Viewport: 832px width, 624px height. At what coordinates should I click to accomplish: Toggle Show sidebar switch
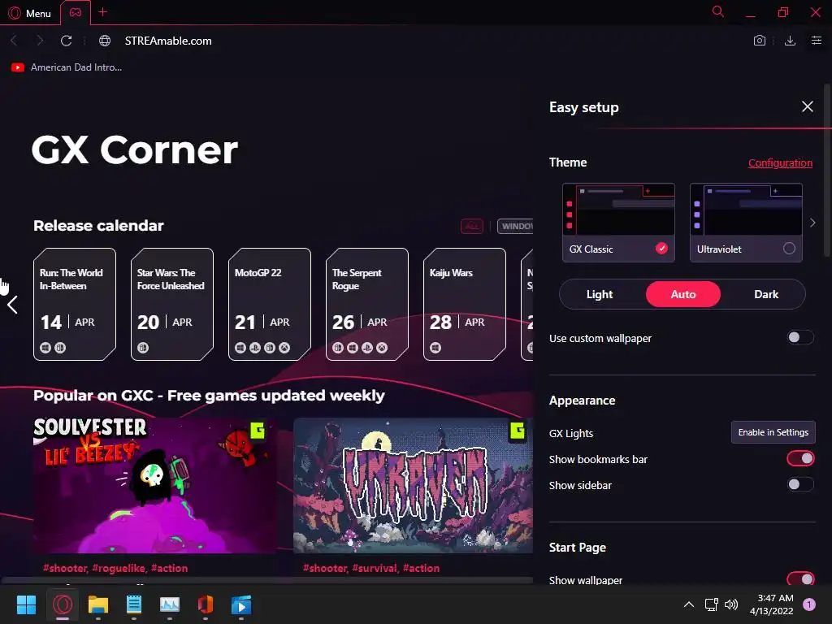tap(800, 484)
